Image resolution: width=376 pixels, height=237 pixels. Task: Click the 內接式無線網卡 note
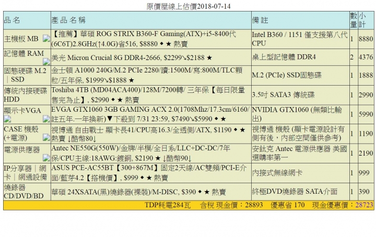[x=277, y=173]
